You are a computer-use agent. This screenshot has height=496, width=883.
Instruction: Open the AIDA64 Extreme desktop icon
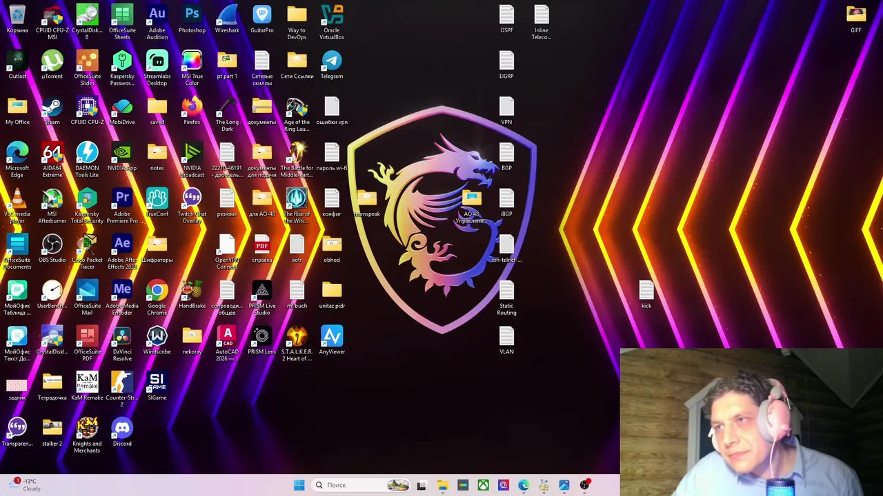pos(52,160)
